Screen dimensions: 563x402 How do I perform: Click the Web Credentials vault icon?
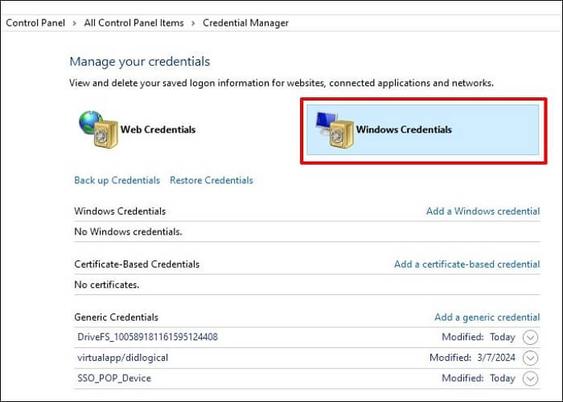point(96,129)
